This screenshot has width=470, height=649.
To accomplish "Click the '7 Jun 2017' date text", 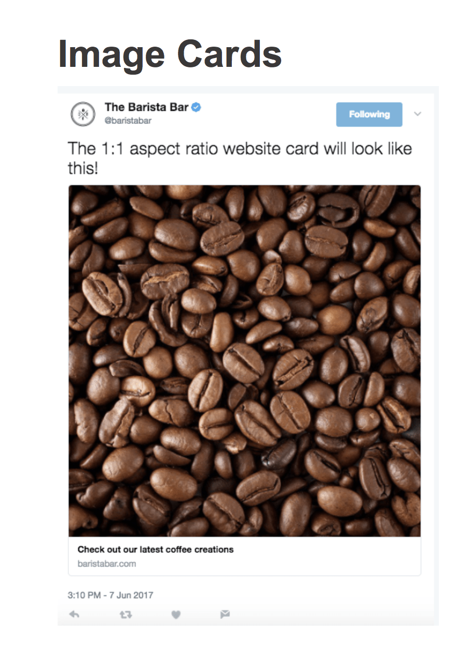I will click(131, 595).
